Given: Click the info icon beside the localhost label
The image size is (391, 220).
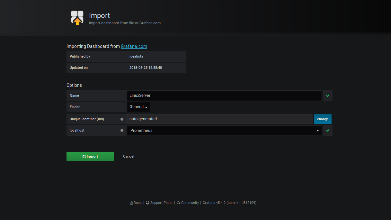Looking at the screenshot, I should (122, 131).
